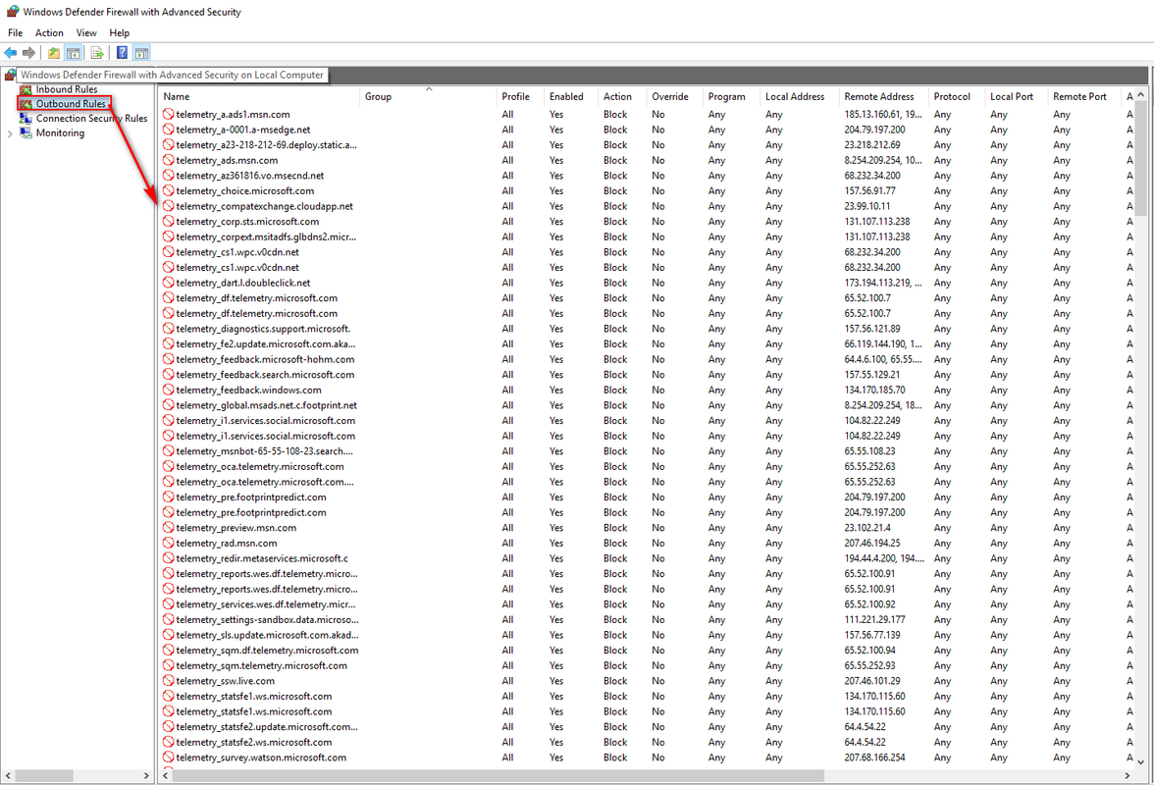Select Outbound Rules in the tree
1154x785 pixels.
71,104
